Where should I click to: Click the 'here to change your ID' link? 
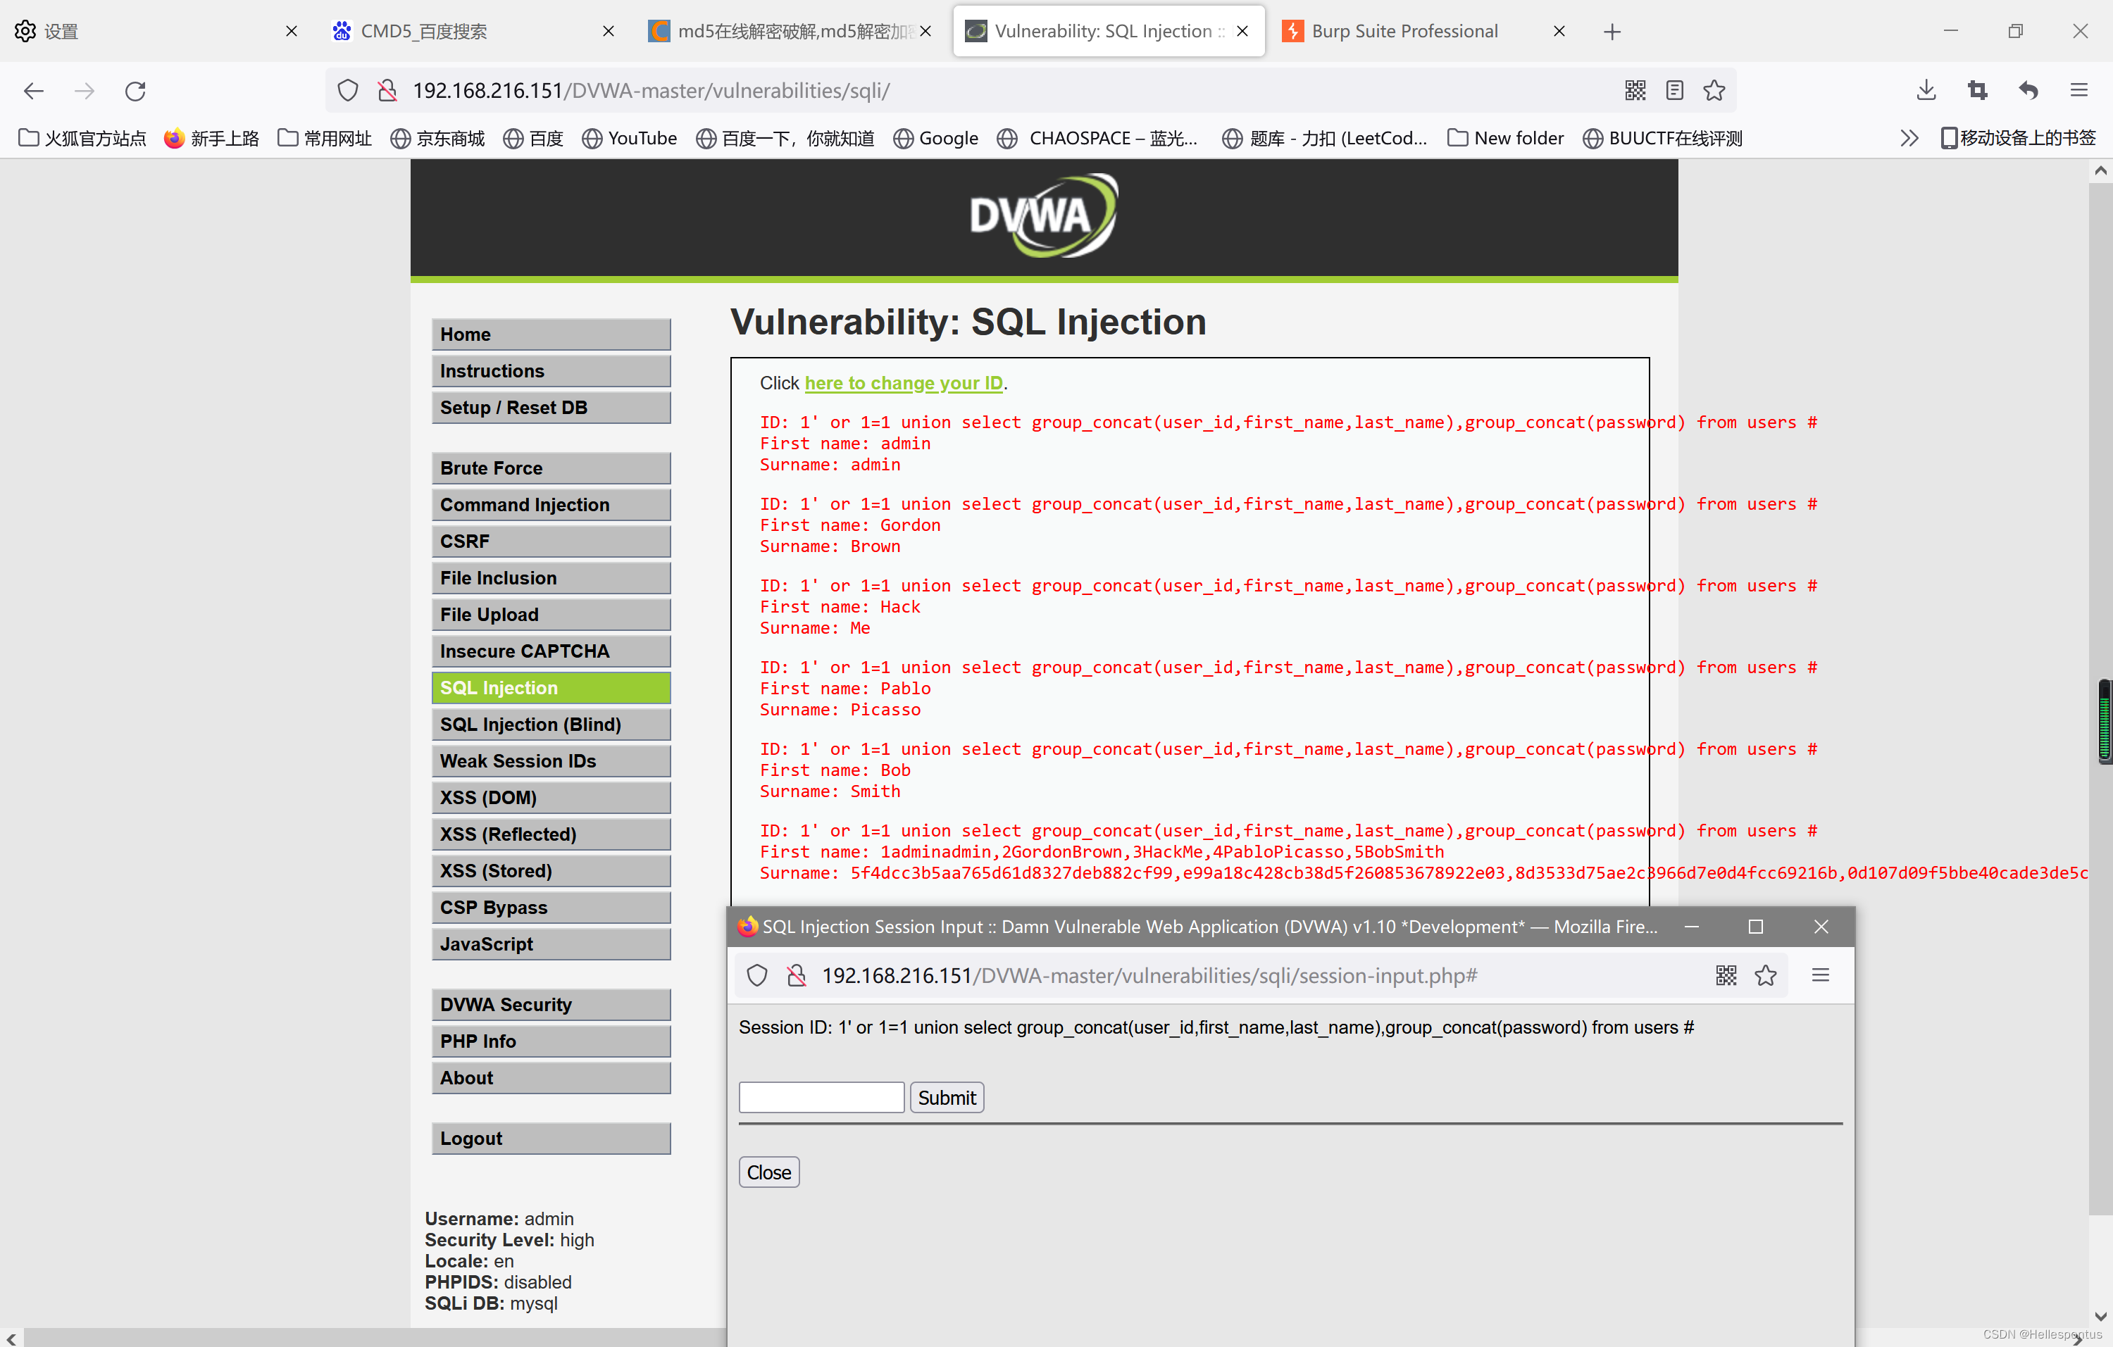point(904,383)
